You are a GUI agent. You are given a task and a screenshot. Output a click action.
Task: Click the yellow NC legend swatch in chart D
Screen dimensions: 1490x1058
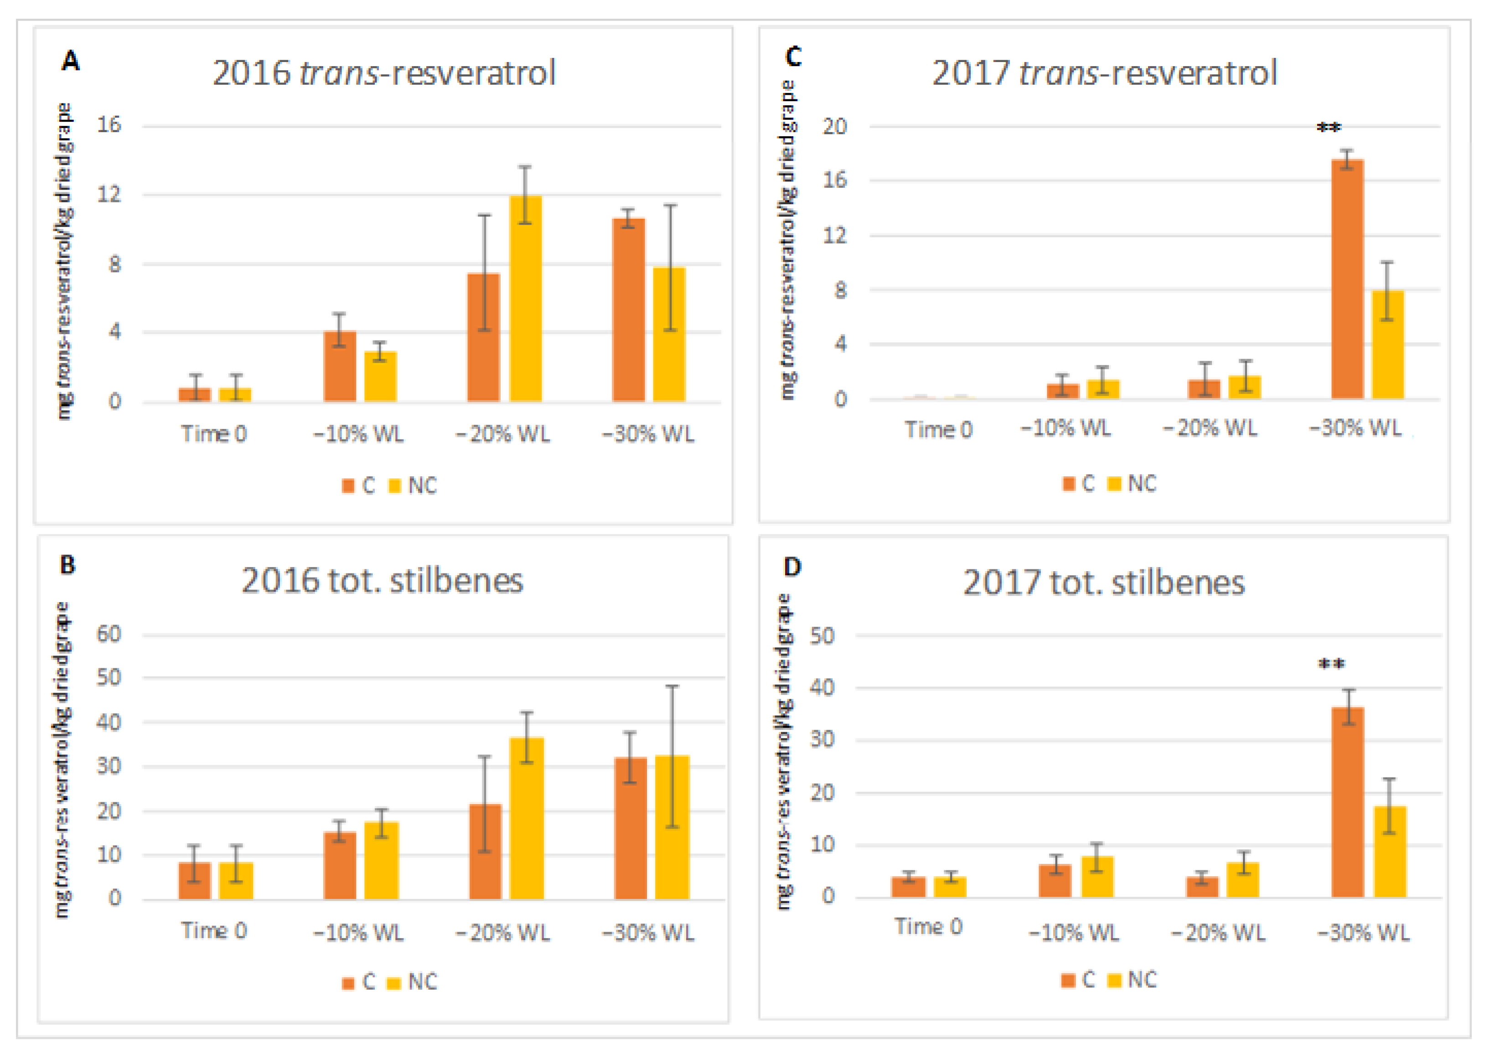tap(1114, 980)
